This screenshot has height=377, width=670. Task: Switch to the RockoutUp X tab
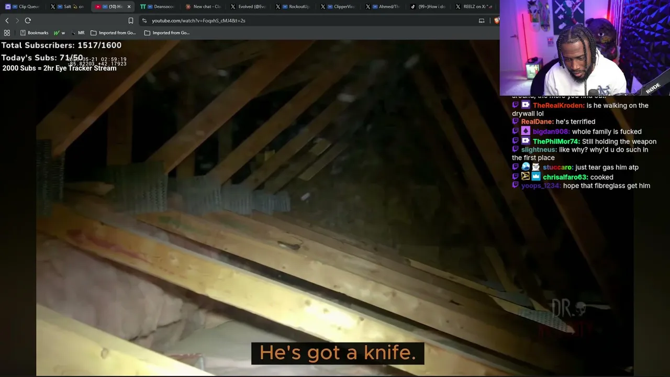click(x=293, y=7)
